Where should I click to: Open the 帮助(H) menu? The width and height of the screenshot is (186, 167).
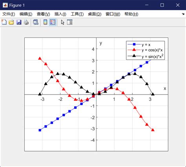(131, 14)
